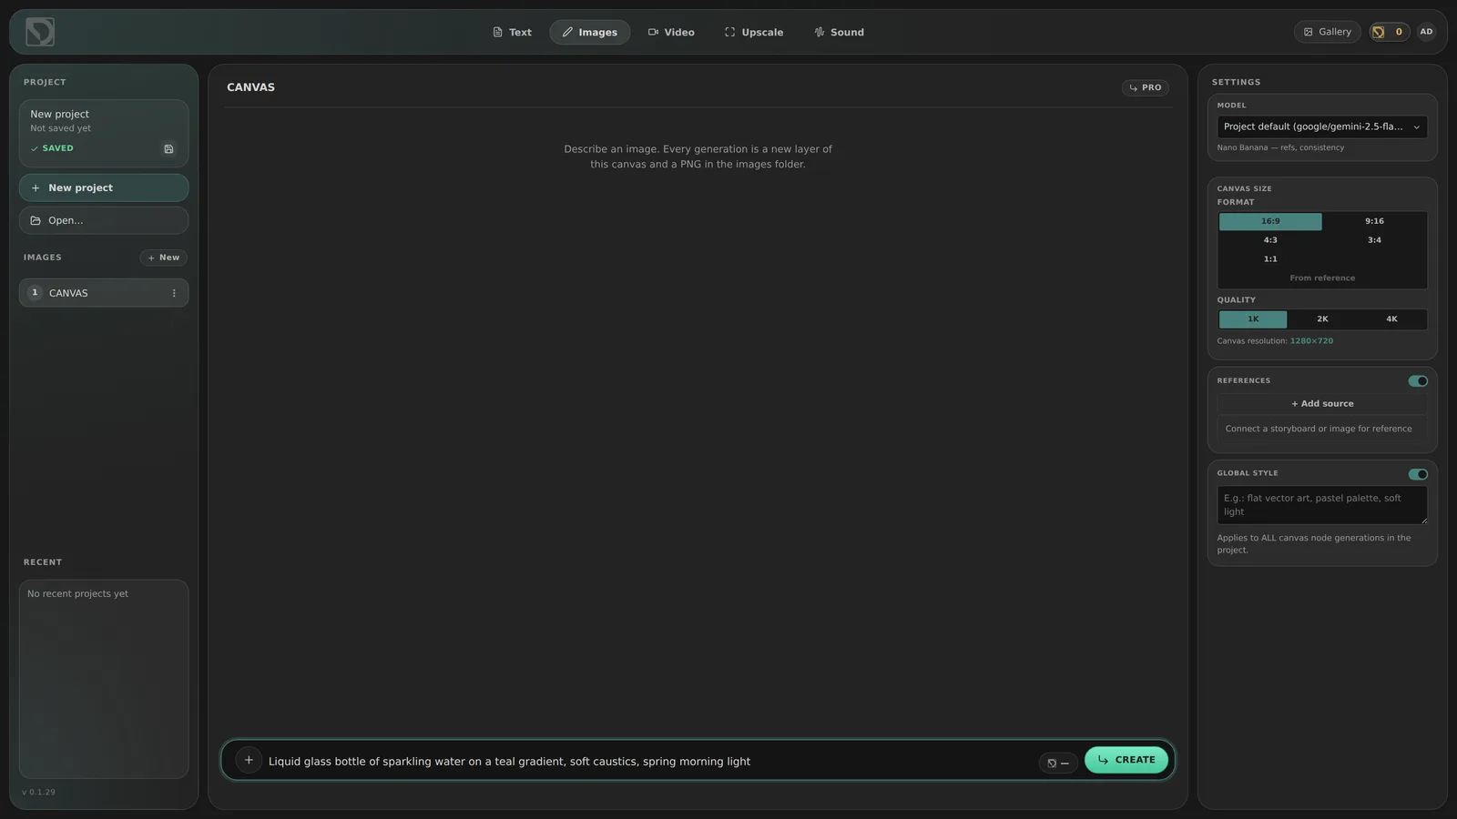Click the canvas resolution value 1280×720
The width and height of the screenshot is (1457, 819).
[x=1311, y=341]
